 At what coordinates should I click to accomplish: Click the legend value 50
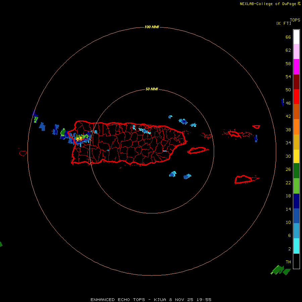tap(288, 90)
